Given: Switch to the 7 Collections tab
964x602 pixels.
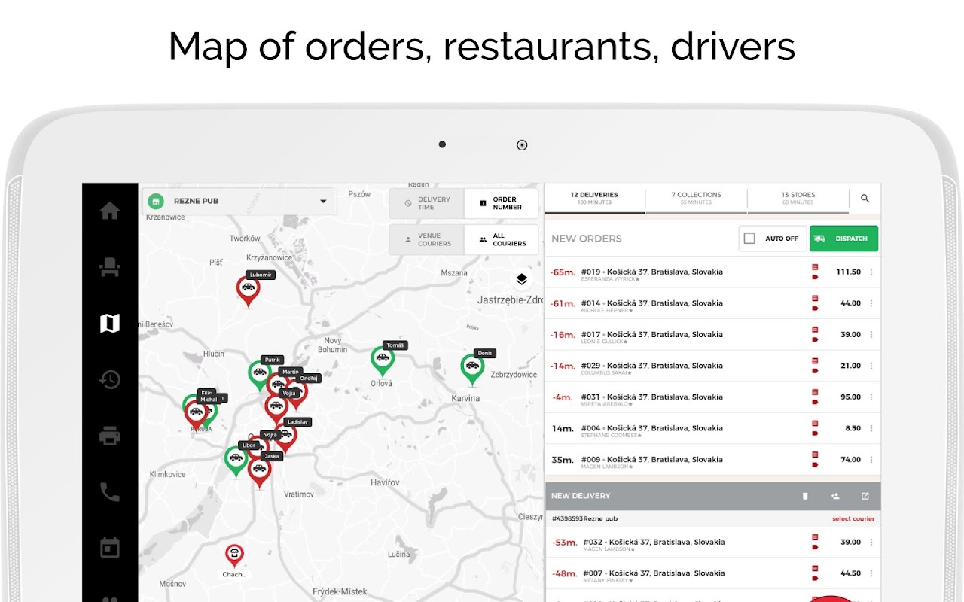Looking at the screenshot, I should pyautogui.click(x=696, y=199).
